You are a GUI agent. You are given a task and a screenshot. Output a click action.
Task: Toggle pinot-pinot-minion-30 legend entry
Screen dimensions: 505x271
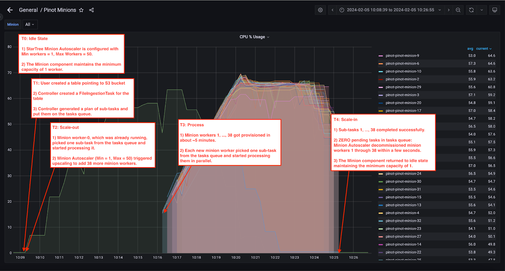403,181
